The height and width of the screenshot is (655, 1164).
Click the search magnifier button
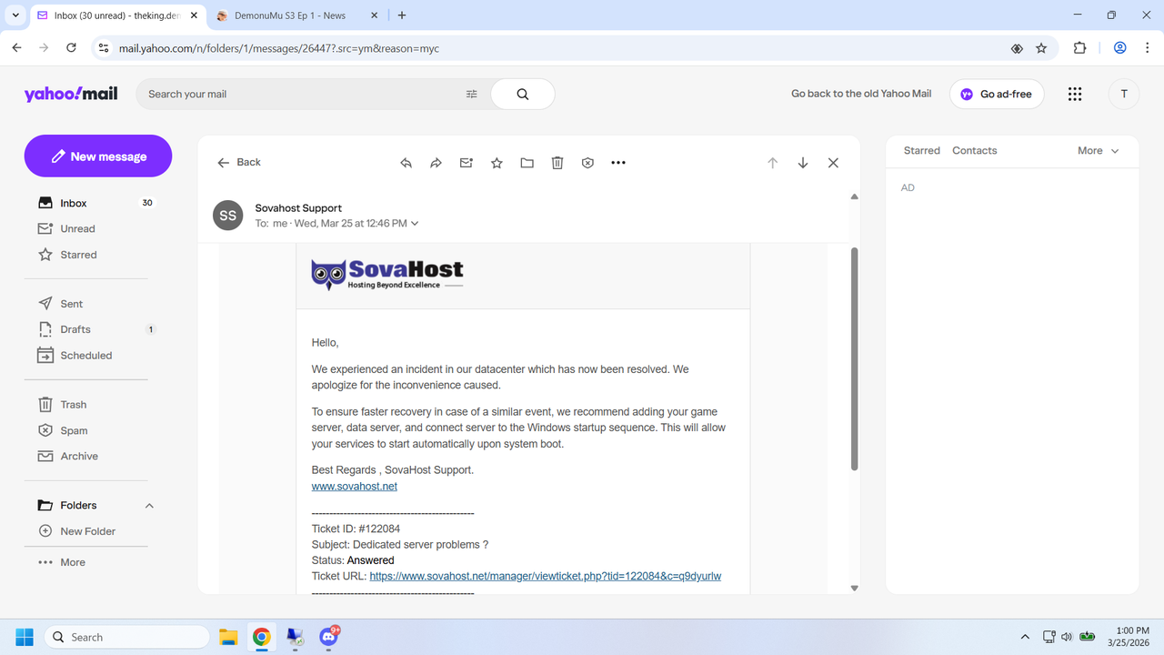[x=523, y=94]
